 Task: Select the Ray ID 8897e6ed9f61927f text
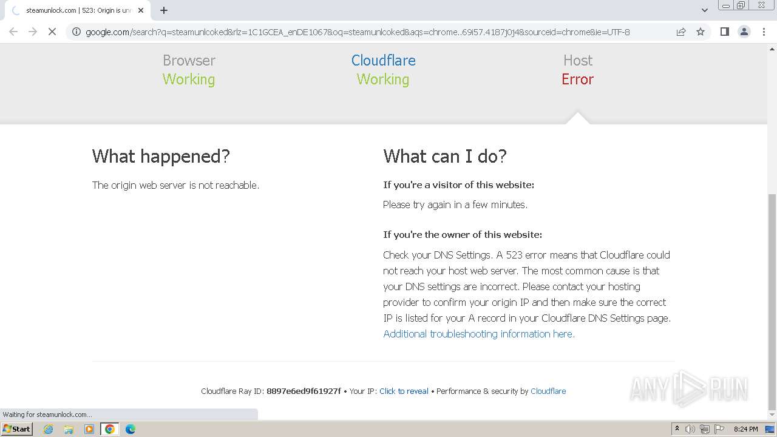[x=304, y=391]
